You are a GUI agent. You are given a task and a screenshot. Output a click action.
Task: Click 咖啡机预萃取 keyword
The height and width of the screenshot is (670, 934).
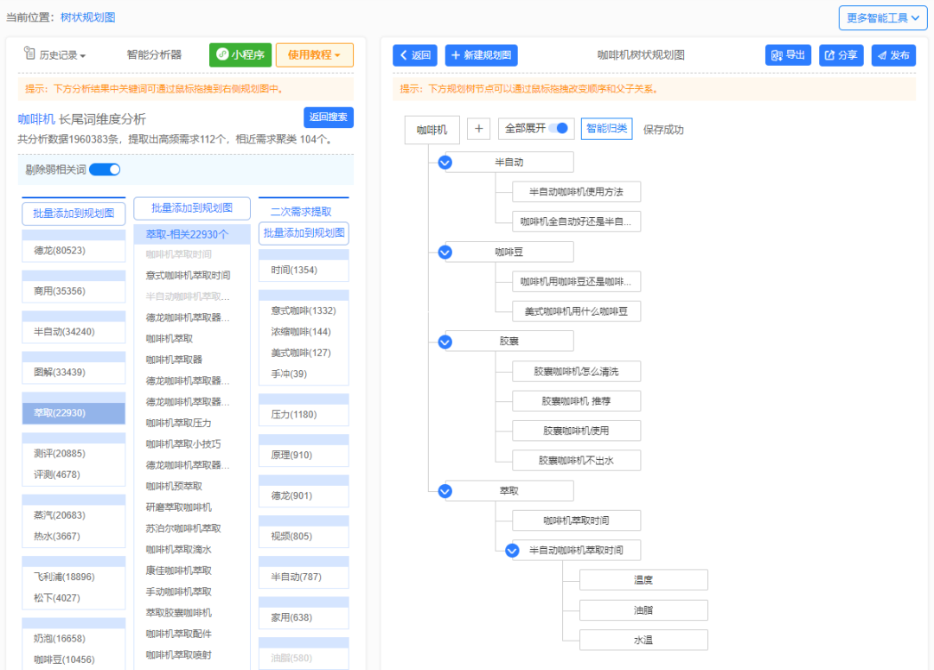(173, 486)
